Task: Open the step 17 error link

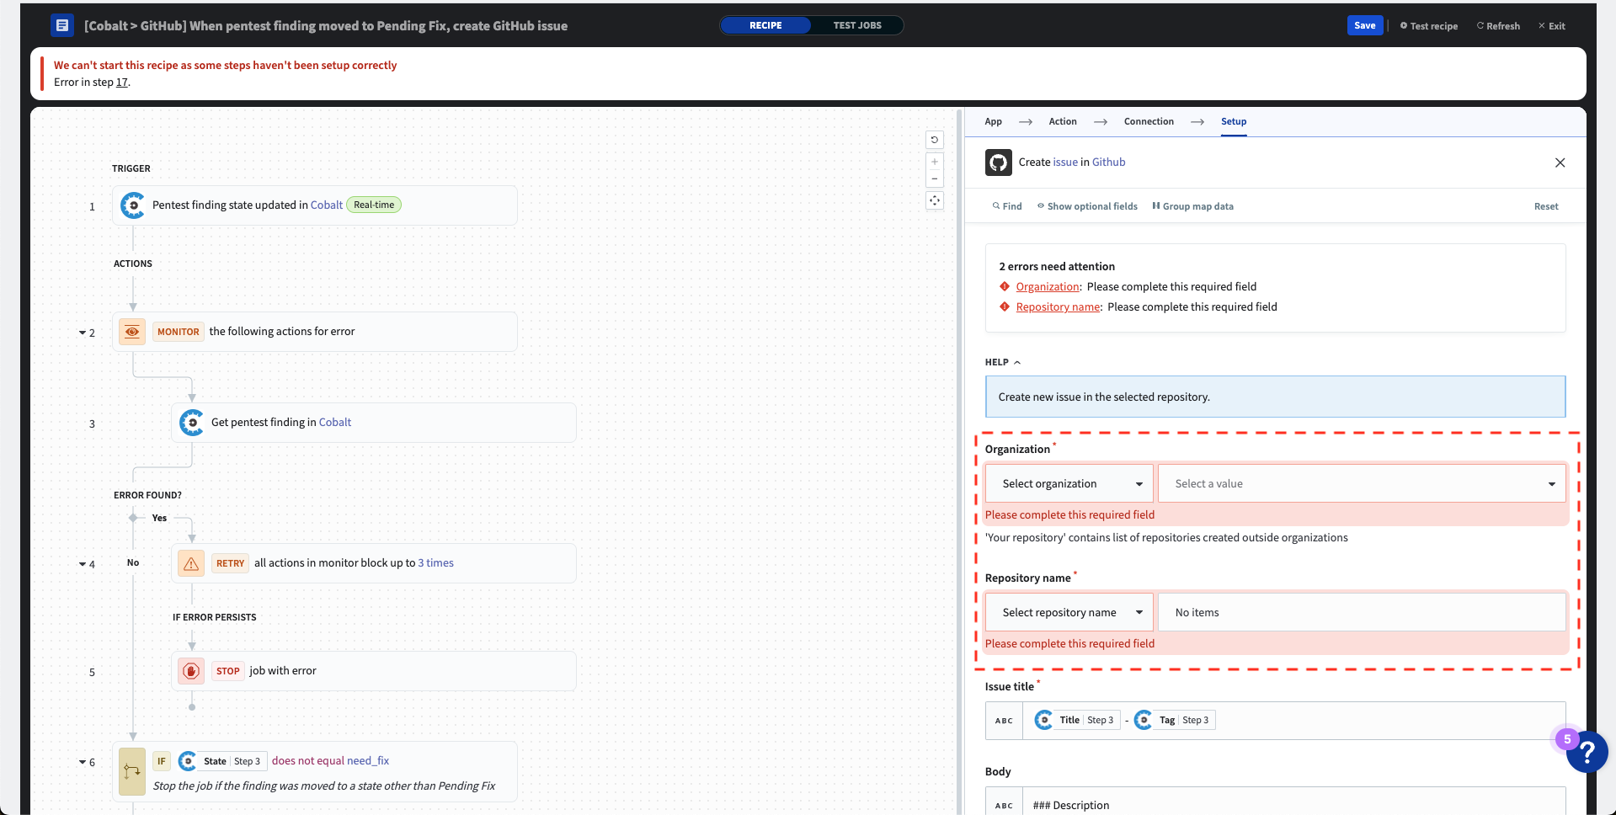Action: [122, 82]
